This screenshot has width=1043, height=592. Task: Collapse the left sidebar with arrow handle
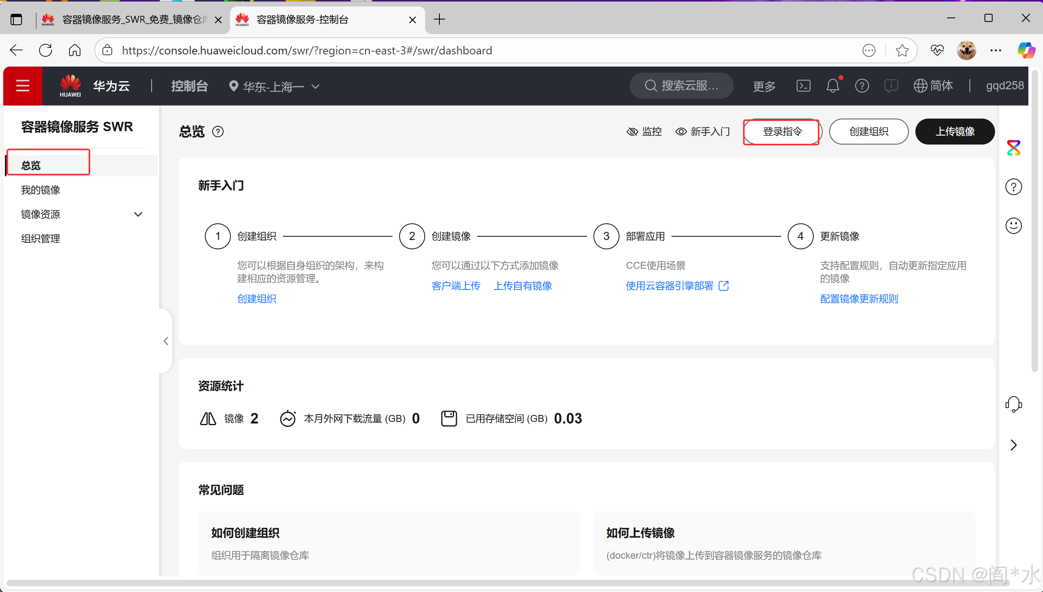165,341
